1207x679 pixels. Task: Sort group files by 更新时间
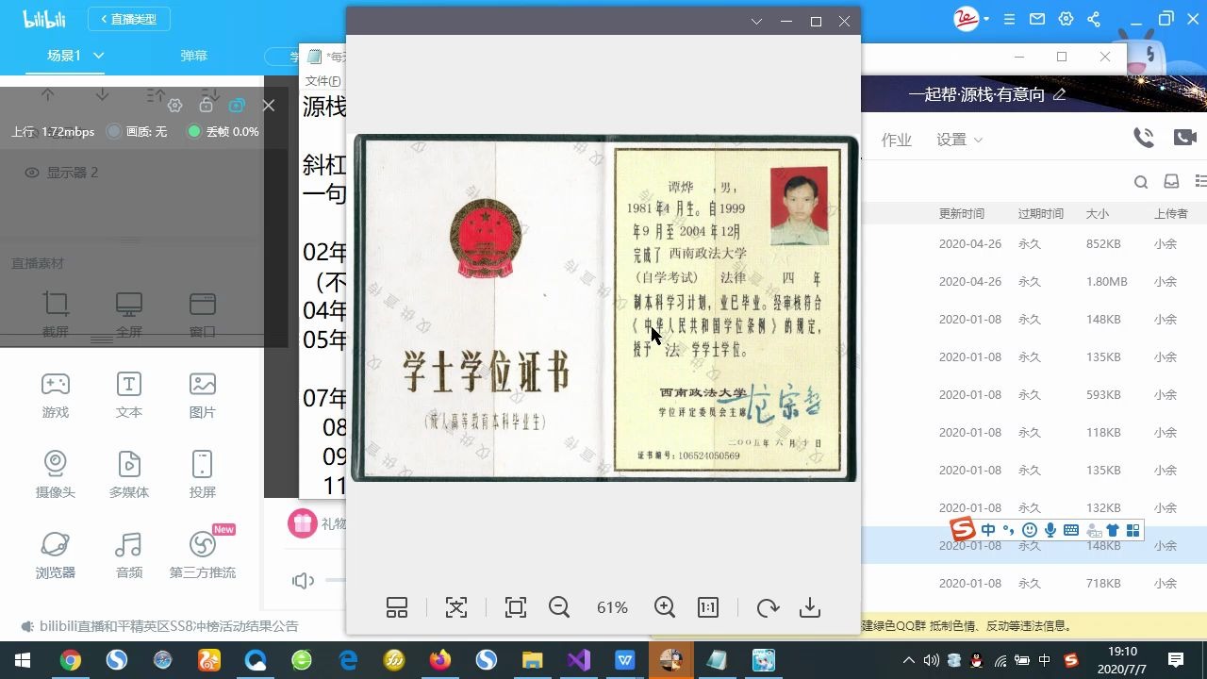pyautogui.click(x=962, y=214)
